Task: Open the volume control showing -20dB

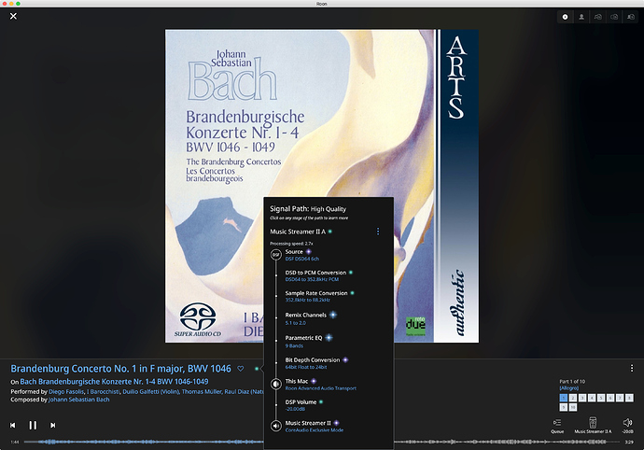Action: (627, 426)
